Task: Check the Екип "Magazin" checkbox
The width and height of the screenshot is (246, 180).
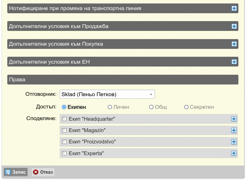Action: [x=64, y=130]
